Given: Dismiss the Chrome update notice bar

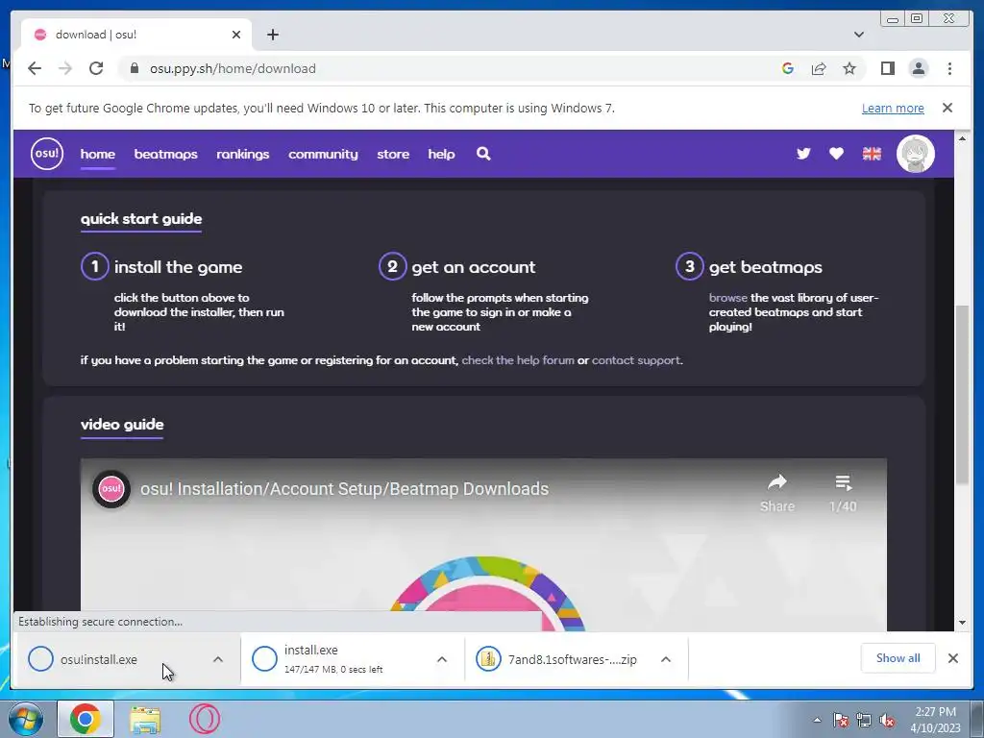Looking at the screenshot, I should (947, 108).
